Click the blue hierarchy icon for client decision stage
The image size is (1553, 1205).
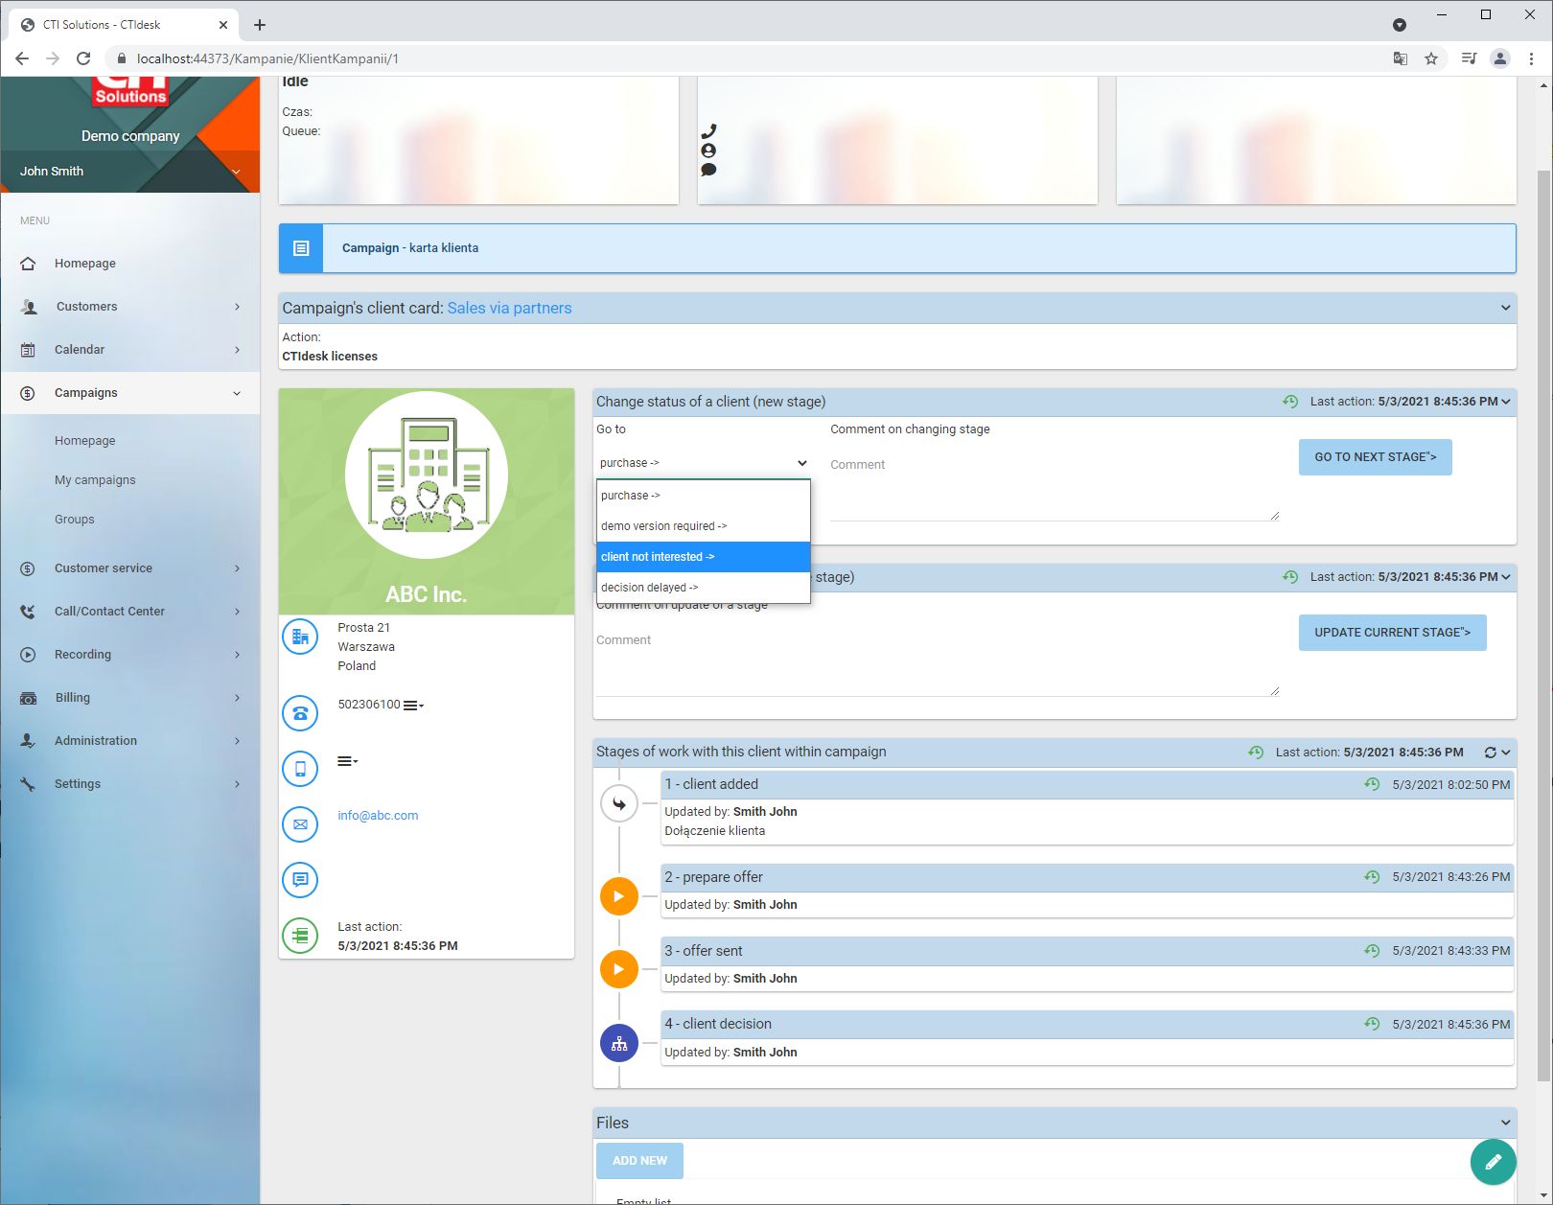619,1043
